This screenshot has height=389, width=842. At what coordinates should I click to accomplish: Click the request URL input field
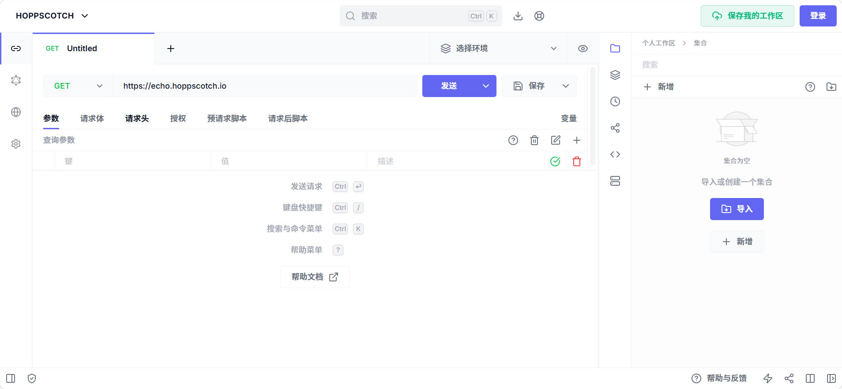265,86
